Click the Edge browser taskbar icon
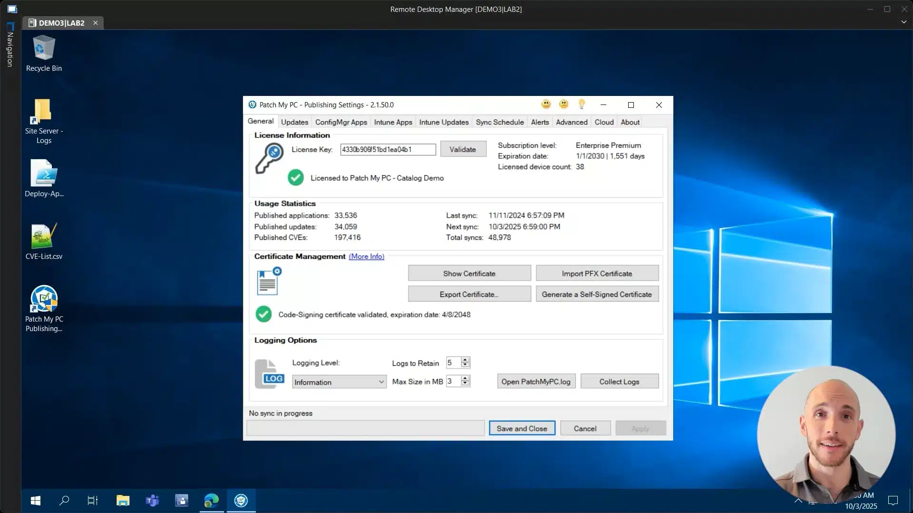The image size is (913, 513). click(211, 500)
